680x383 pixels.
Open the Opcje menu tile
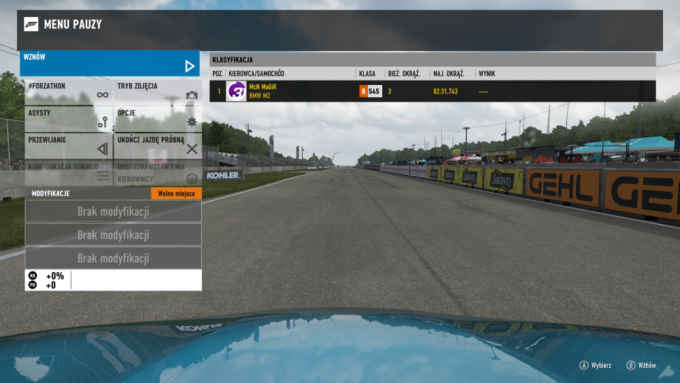click(x=158, y=119)
